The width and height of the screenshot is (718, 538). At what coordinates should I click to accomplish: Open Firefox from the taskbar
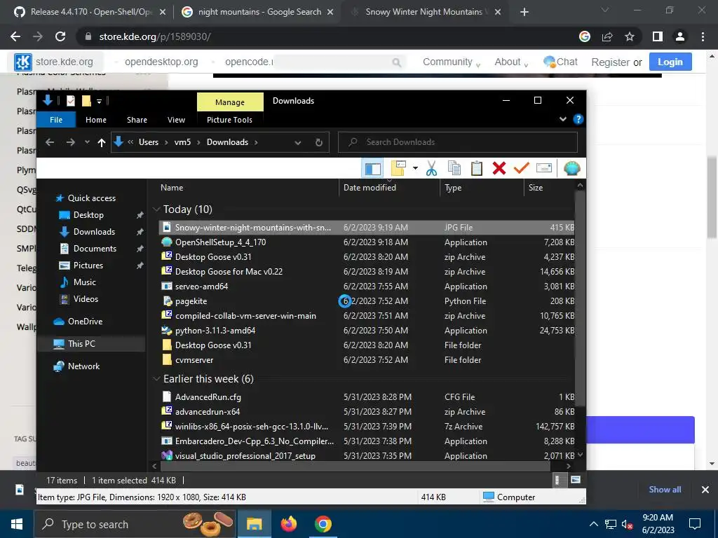pyautogui.click(x=288, y=524)
